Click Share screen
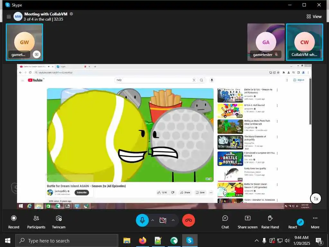This screenshot has height=247, width=329. (248, 222)
